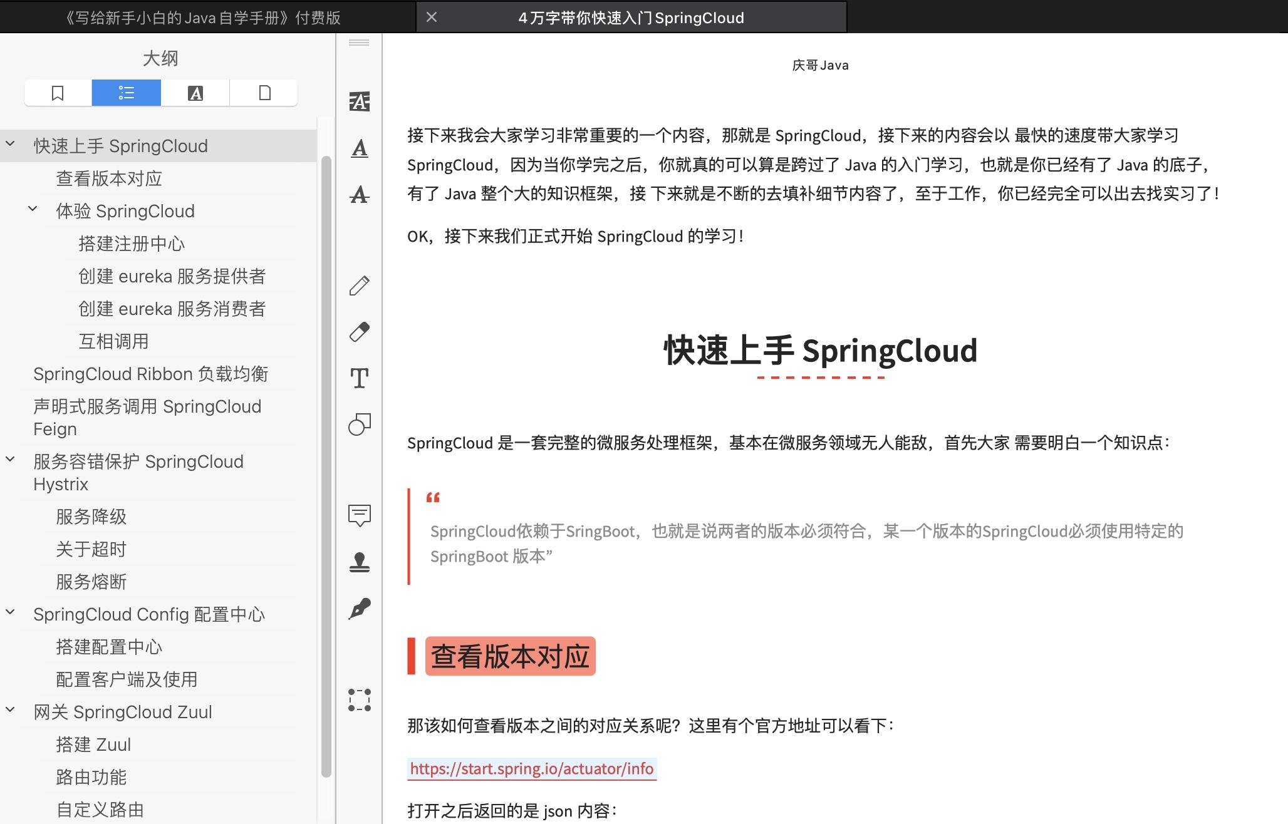Click the 庆哥 Java page header text

point(820,65)
